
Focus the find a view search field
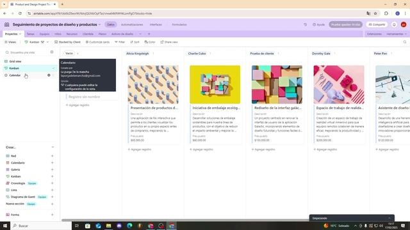click(x=28, y=52)
